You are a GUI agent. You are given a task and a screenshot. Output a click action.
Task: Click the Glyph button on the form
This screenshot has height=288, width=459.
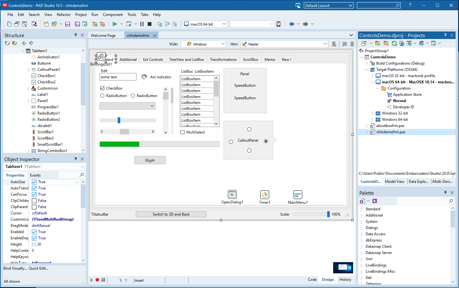(150, 160)
